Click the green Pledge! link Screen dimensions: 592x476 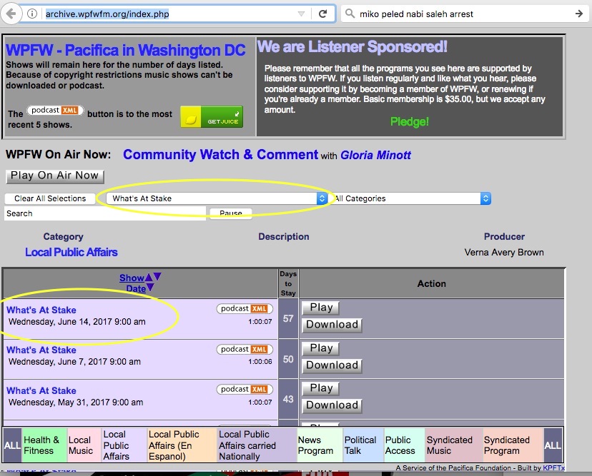click(x=409, y=122)
